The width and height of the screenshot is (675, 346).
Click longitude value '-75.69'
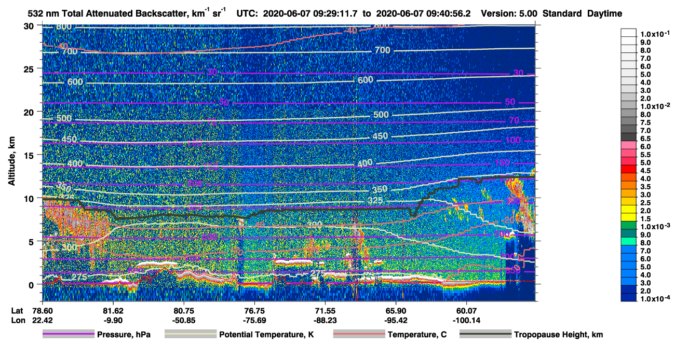tap(254, 320)
